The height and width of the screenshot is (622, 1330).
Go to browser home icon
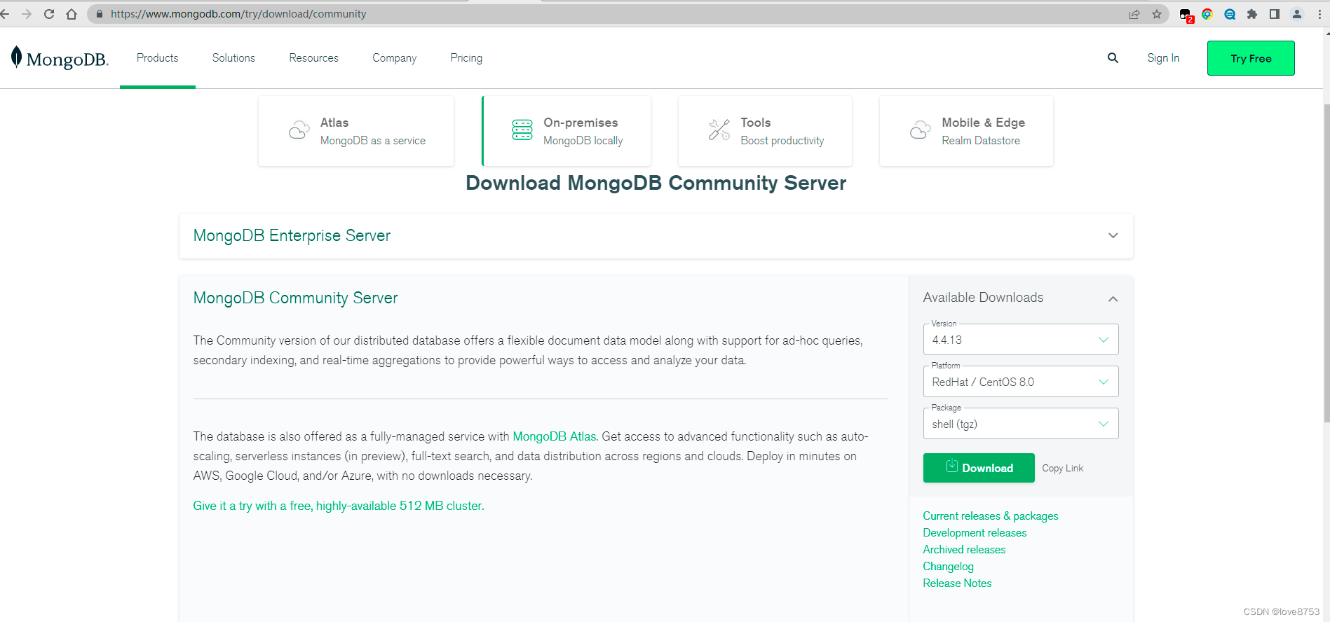pos(72,14)
